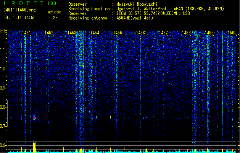
Task: Click the 1455 time marker
Action: click(x=118, y=33)
